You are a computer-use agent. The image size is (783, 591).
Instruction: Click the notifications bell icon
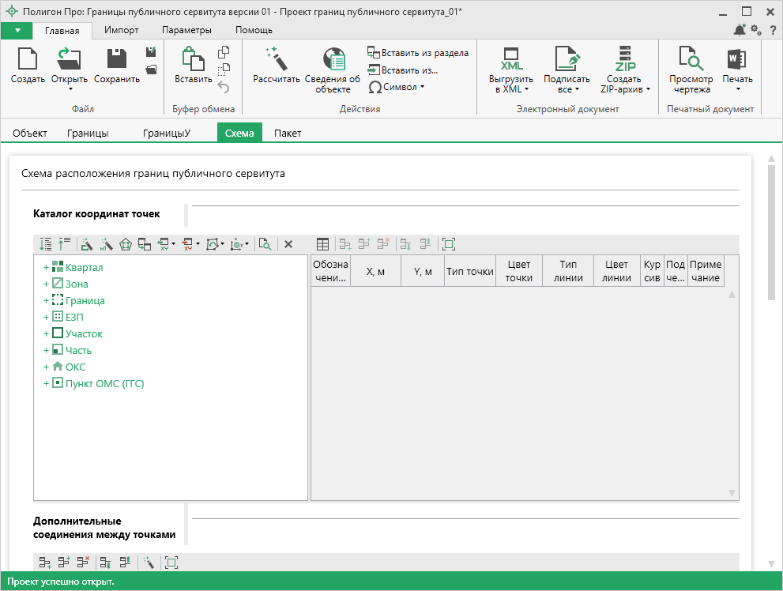pyautogui.click(x=739, y=30)
